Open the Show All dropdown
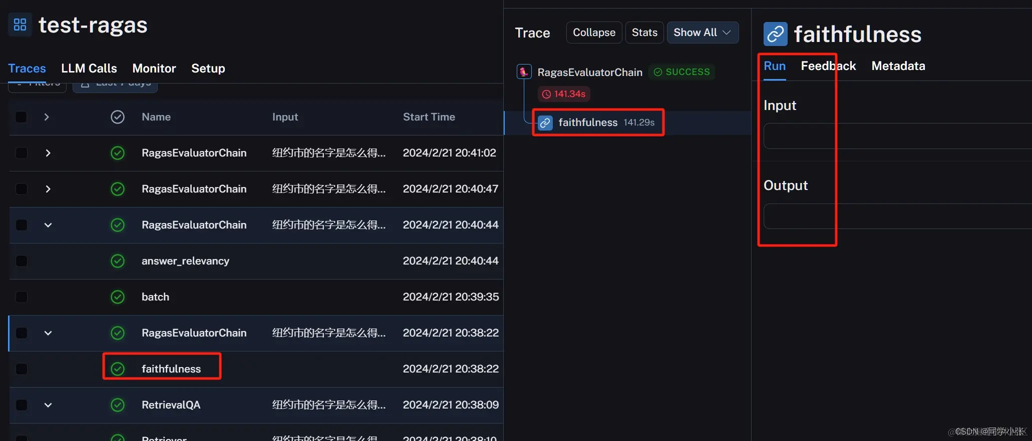This screenshot has width=1032, height=441. (703, 32)
